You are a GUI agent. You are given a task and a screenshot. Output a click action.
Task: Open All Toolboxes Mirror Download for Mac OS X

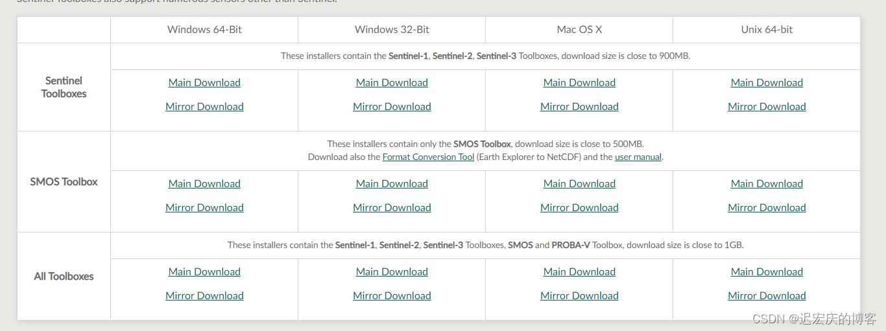coord(579,295)
